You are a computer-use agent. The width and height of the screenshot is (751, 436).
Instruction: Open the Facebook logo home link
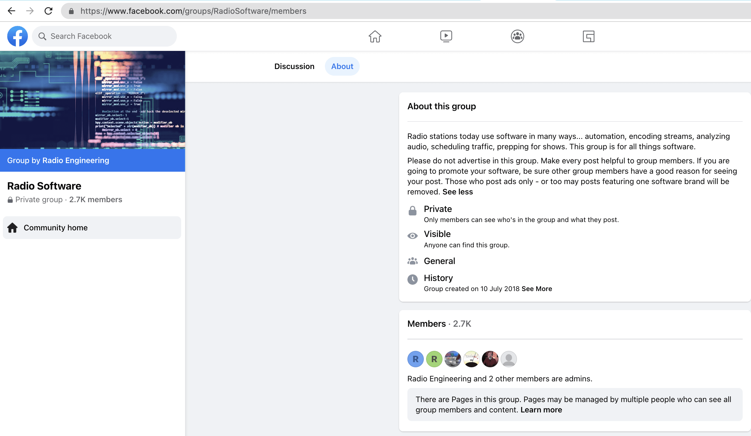(18, 36)
